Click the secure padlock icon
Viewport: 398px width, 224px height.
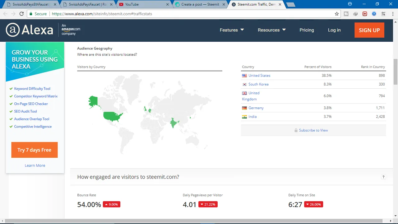pyautogui.click(x=30, y=14)
